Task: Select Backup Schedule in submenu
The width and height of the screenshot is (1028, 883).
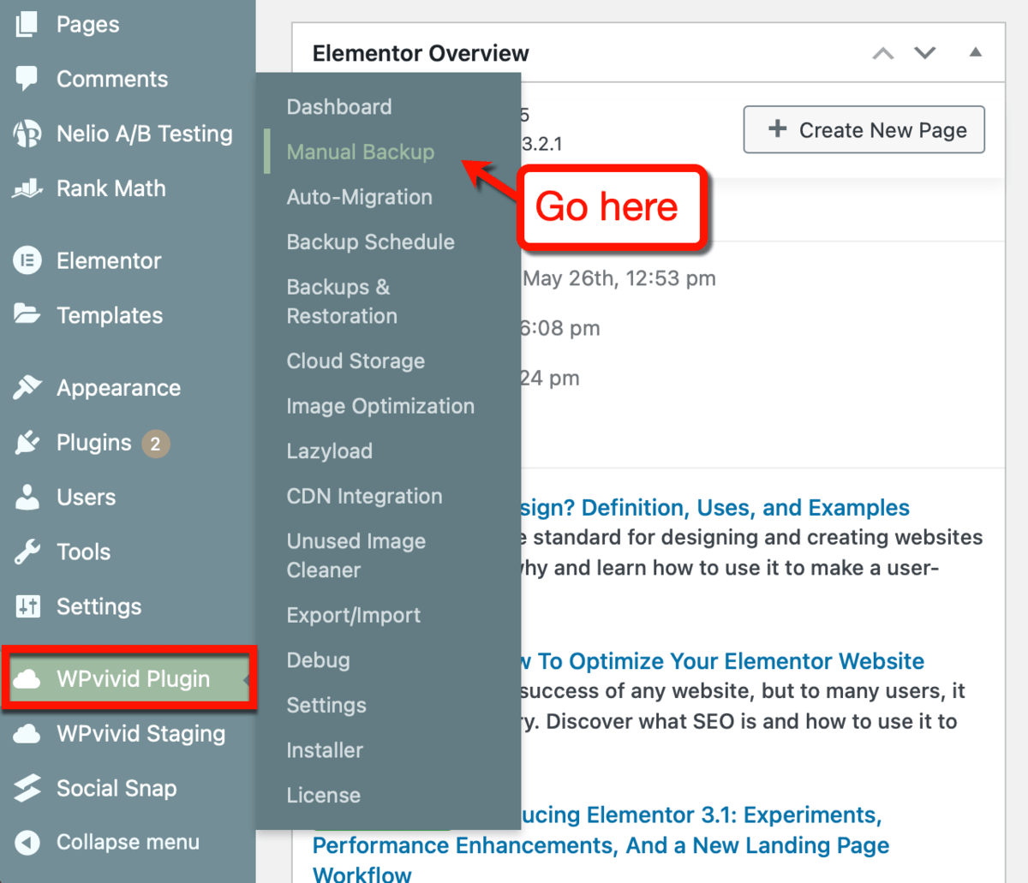Action: 371,242
